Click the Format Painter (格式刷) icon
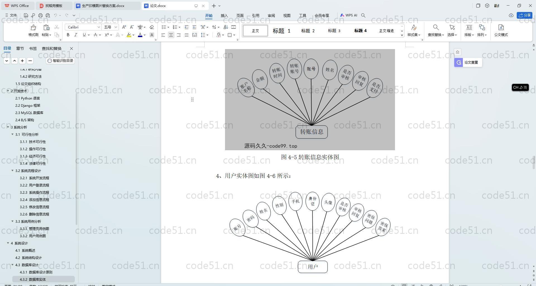Screen dimensions: 536x286 click(33, 28)
